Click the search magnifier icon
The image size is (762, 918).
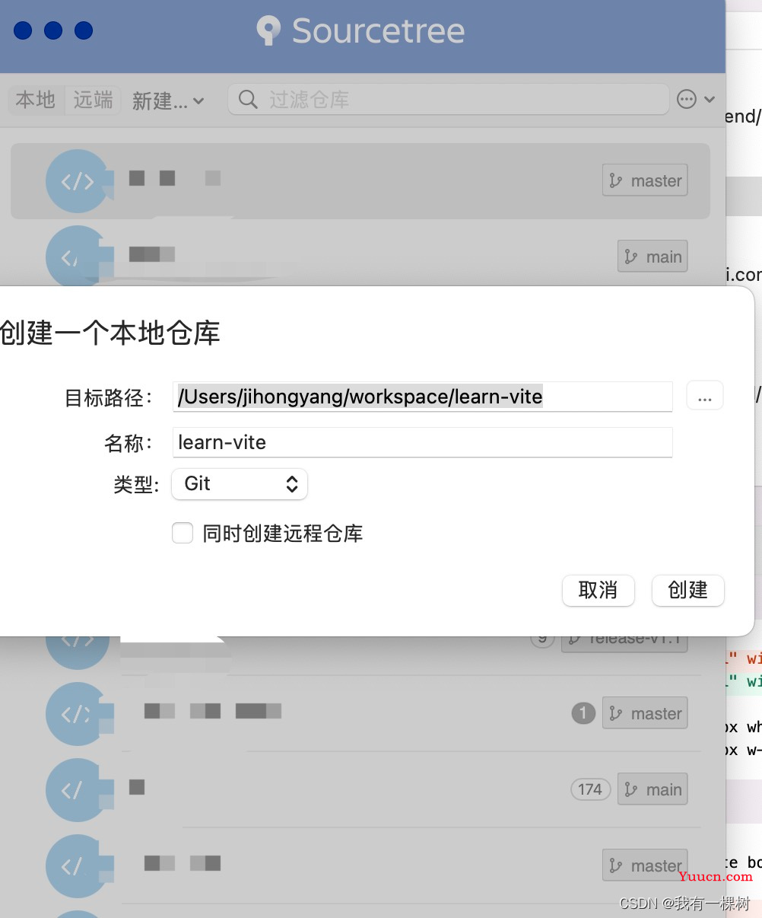click(x=248, y=100)
